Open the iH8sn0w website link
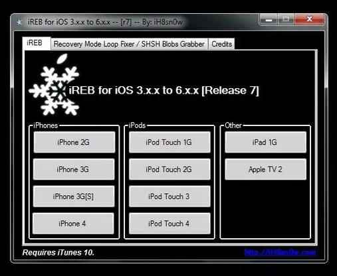 point(280,252)
